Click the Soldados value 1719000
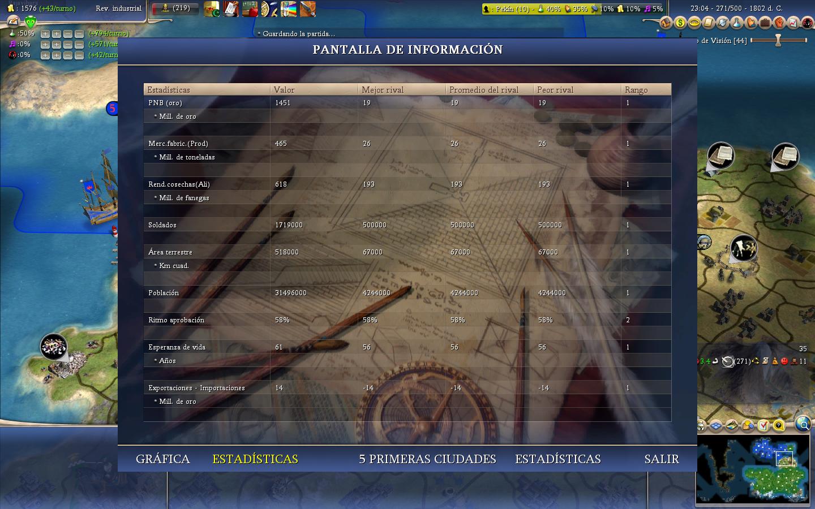Screen dimensions: 815x509 tap(289, 225)
